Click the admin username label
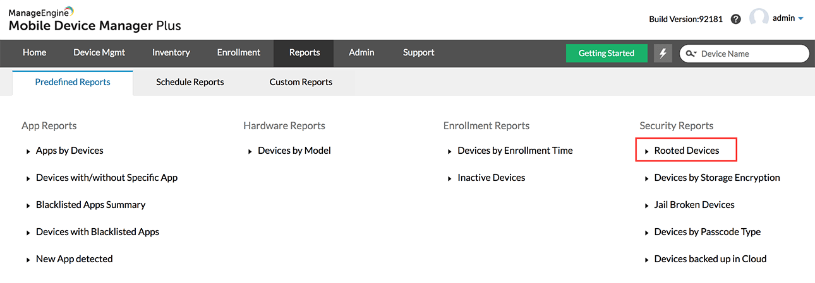Screen dimensions: 815x283 tap(783, 18)
